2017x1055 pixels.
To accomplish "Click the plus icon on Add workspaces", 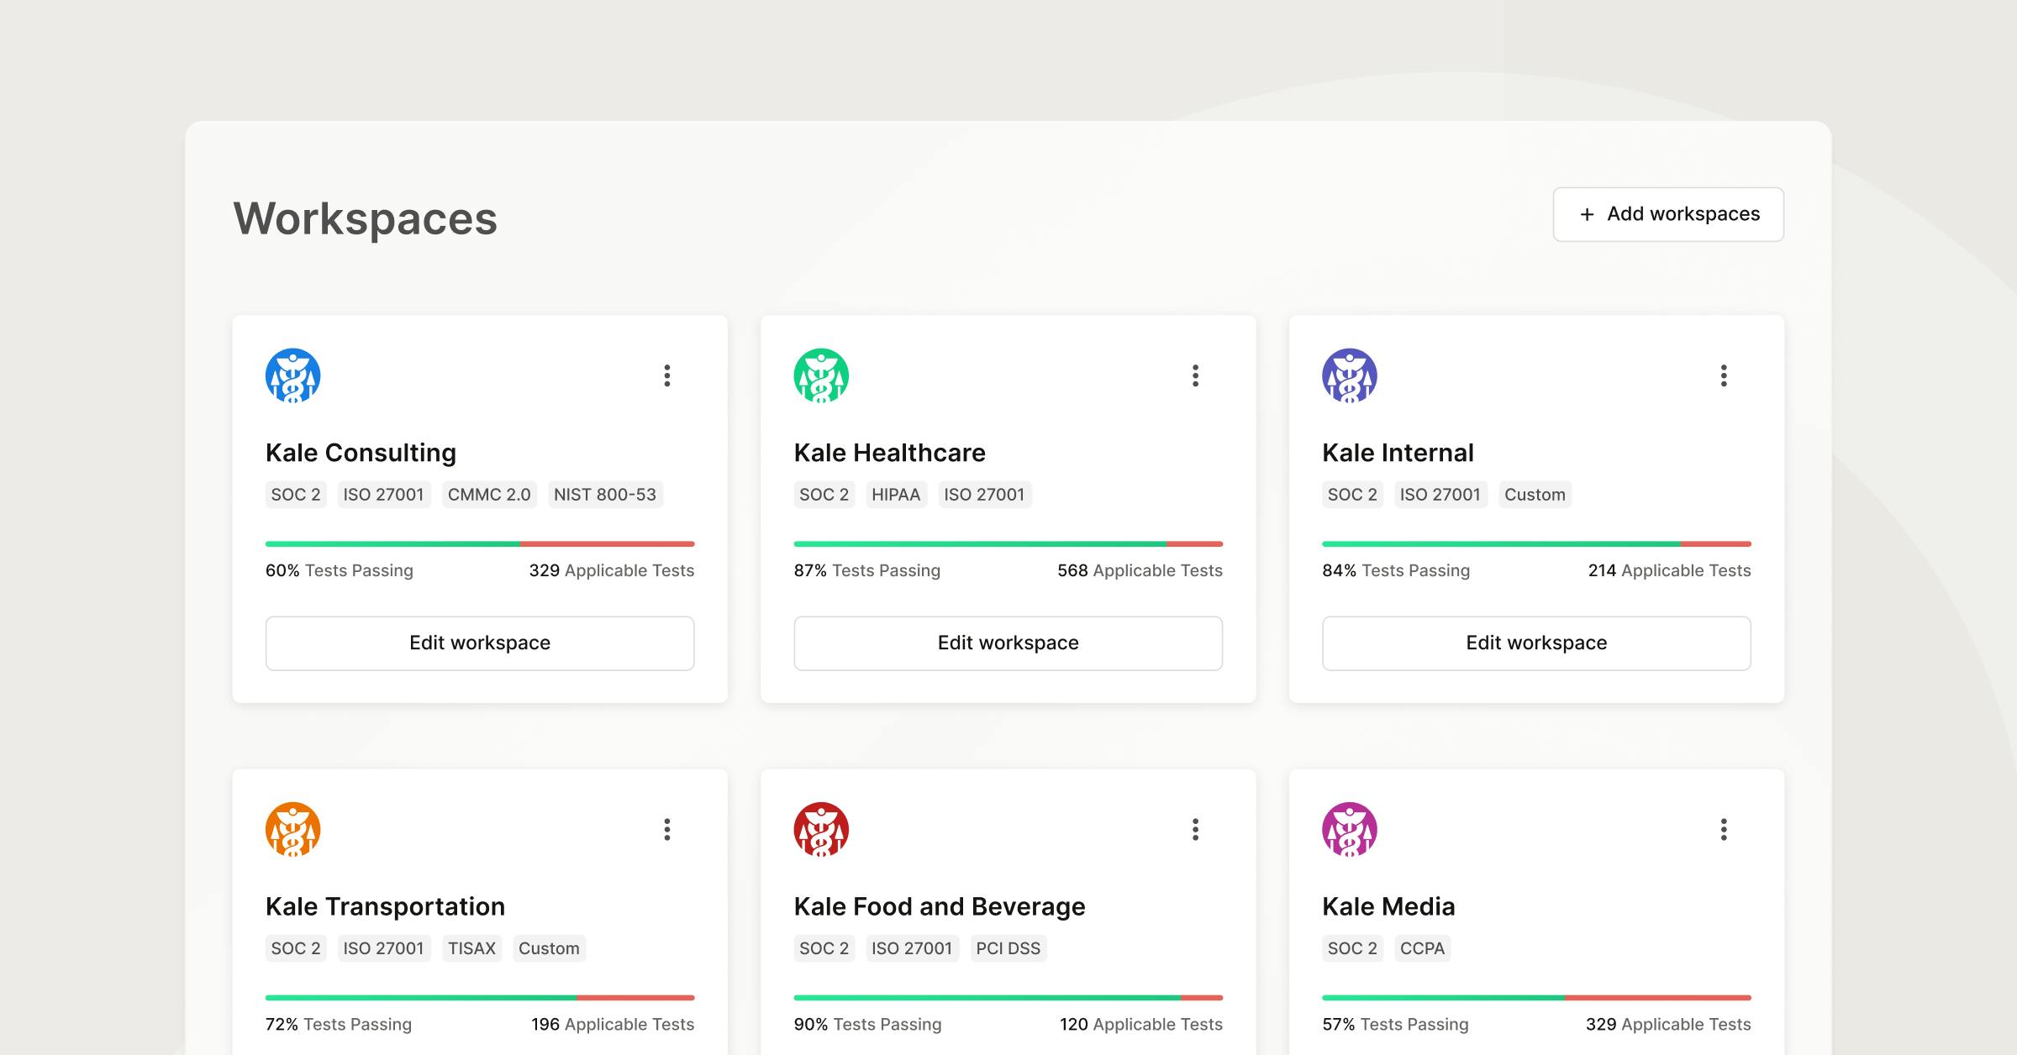I will point(1587,214).
